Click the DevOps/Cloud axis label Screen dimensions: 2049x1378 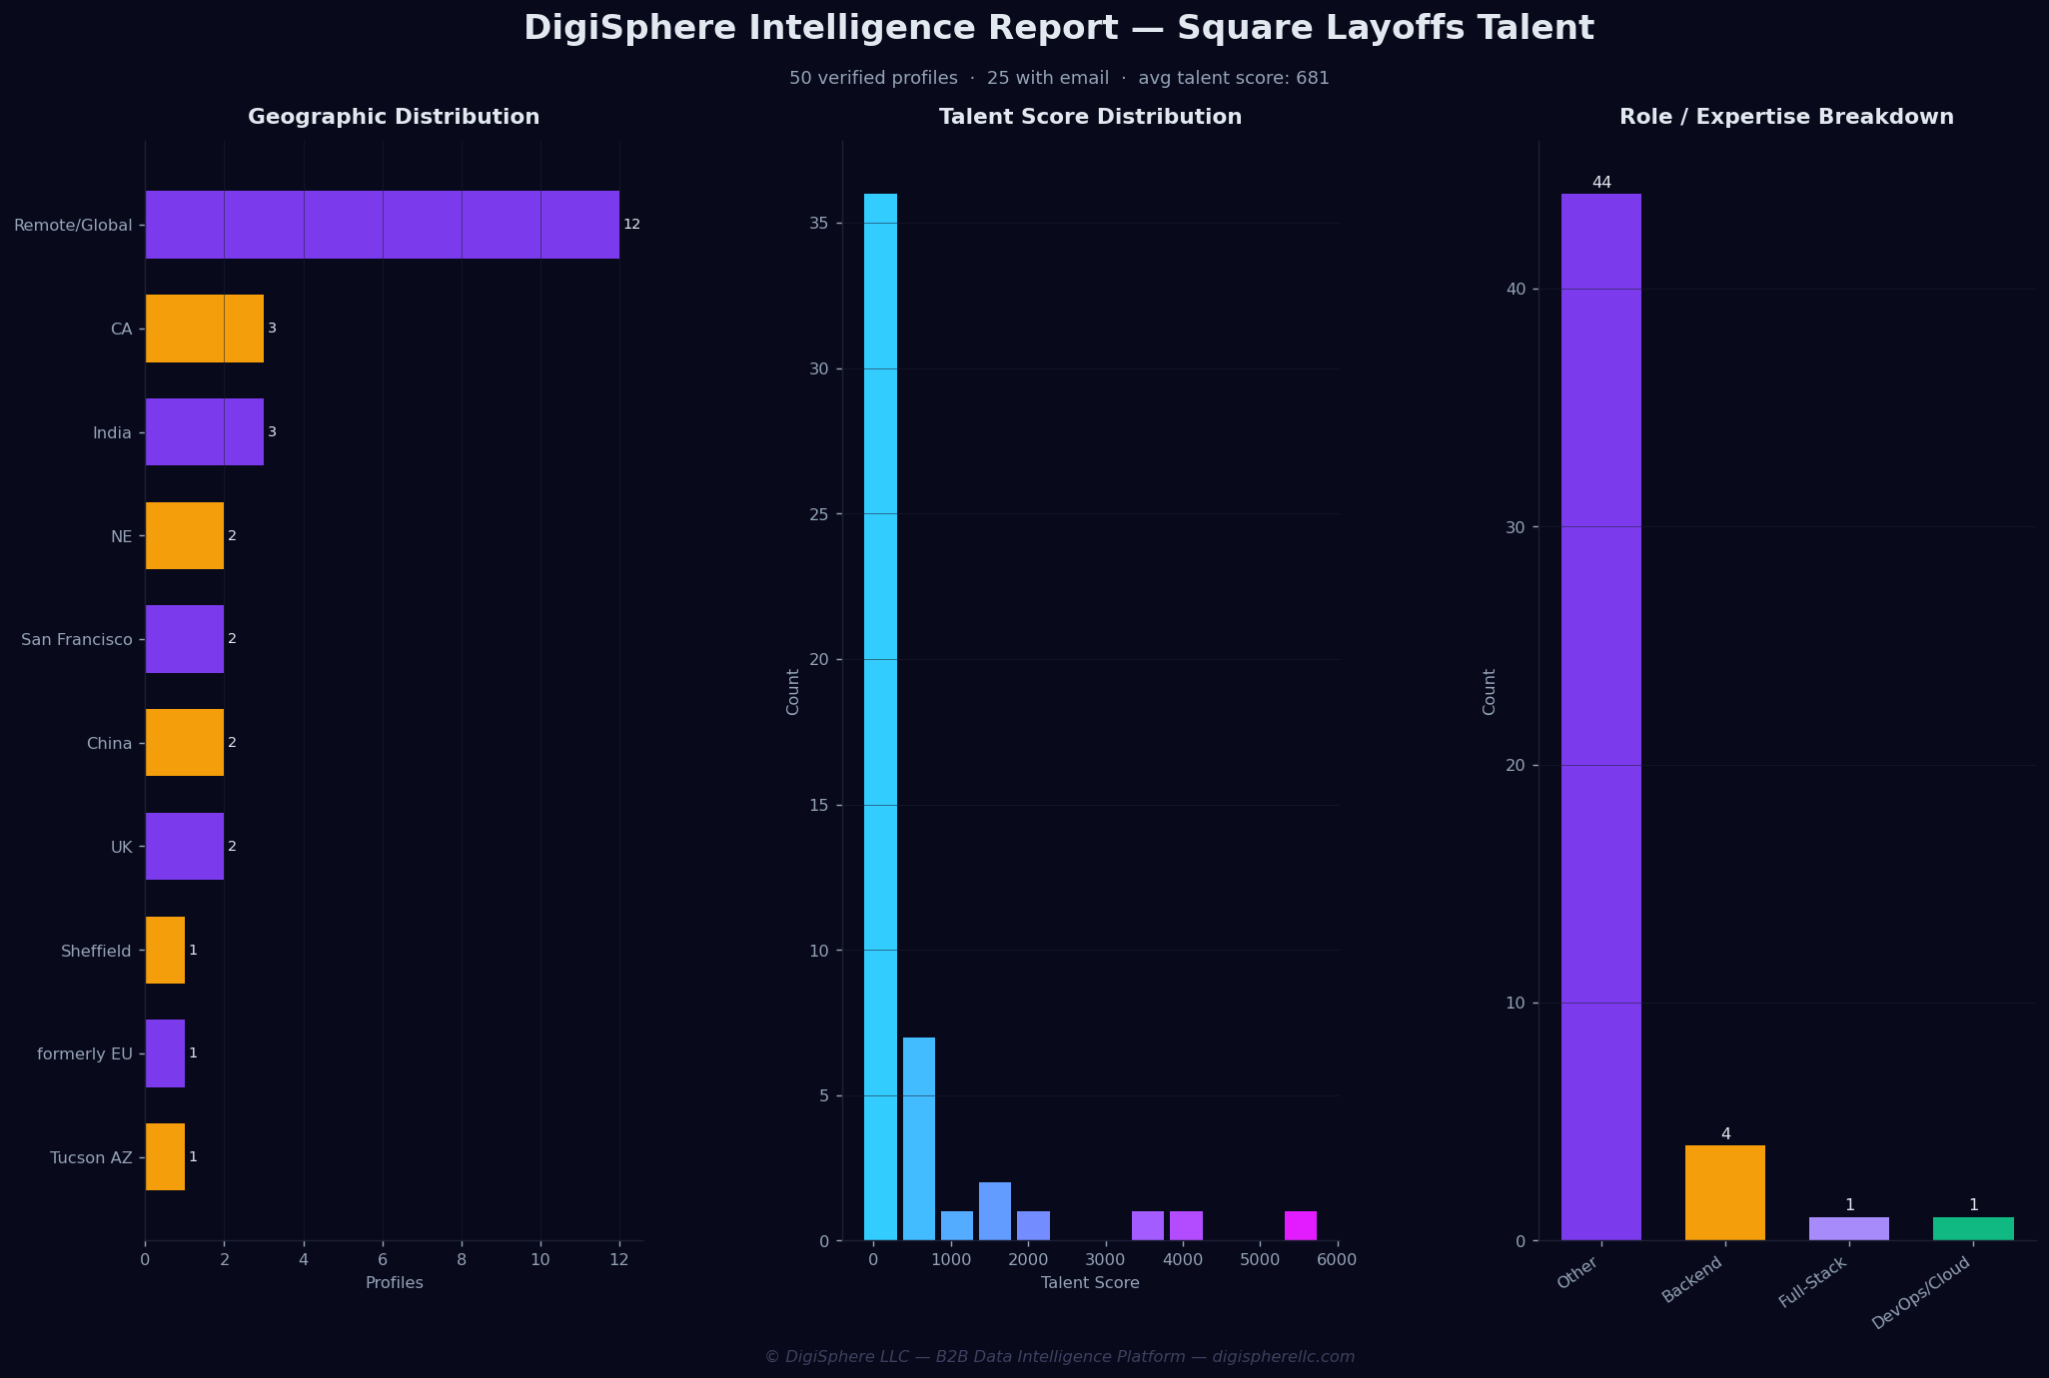[1921, 1292]
